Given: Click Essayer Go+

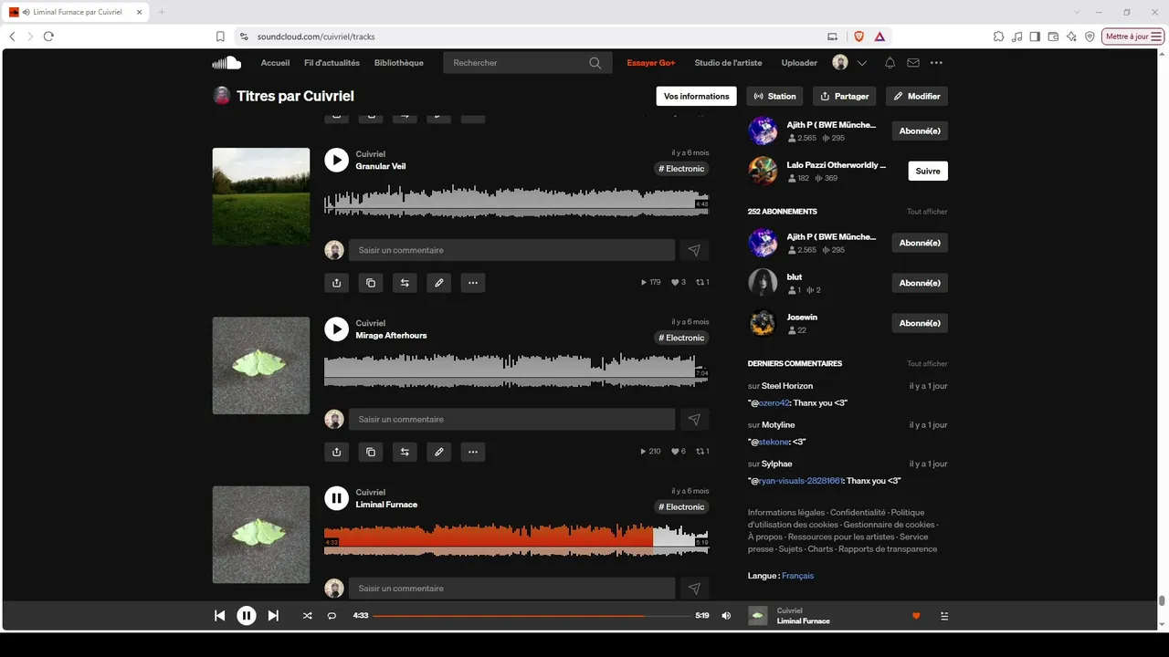Looking at the screenshot, I should [x=651, y=63].
